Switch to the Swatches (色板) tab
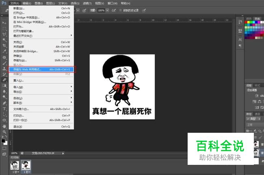The image size is (264, 175). [x=257, y=18]
